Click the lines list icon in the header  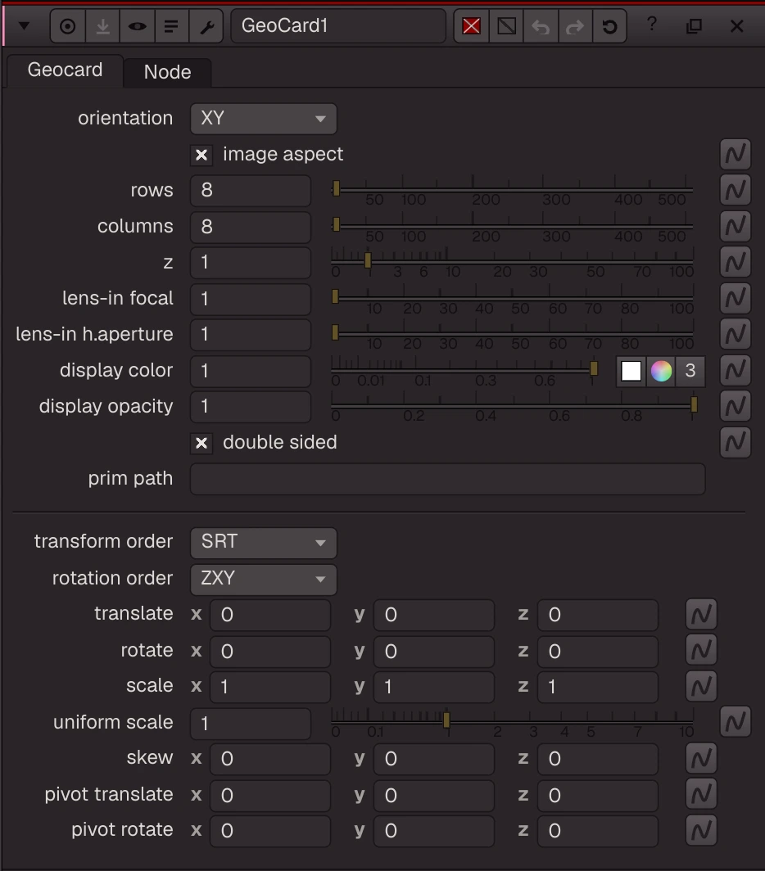(171, 26)
